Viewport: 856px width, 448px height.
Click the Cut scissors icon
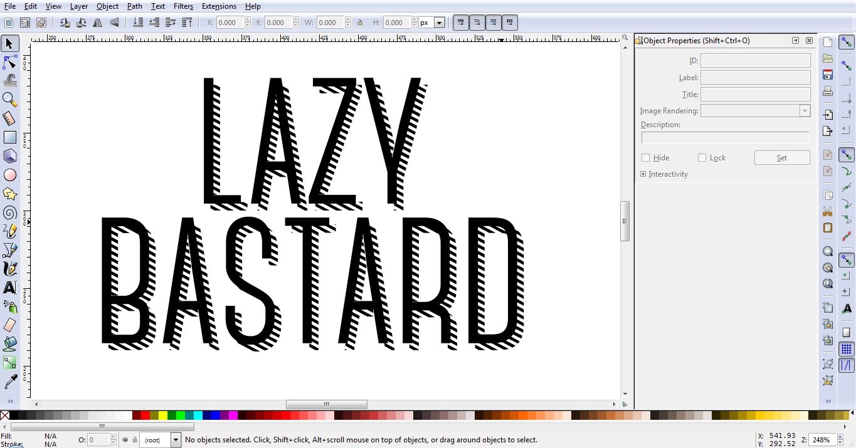coord(828,211)
